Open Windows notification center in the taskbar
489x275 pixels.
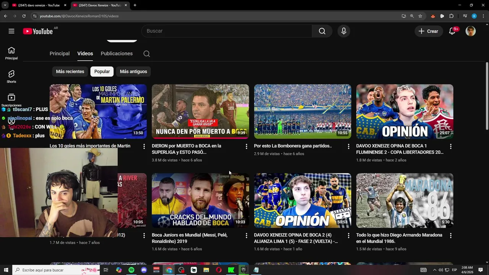click(481, 270)
